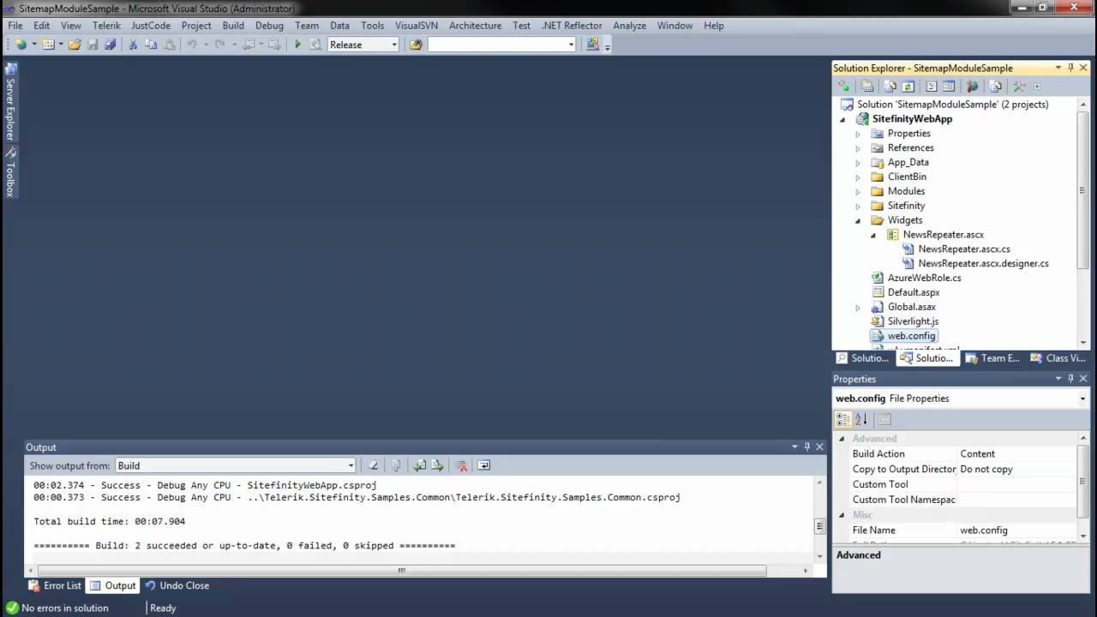Click the Open File folder icon

pyautogui.click(x=75, y=45)
